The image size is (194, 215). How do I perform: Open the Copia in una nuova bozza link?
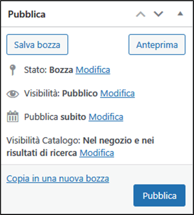(x=58, y=179)
